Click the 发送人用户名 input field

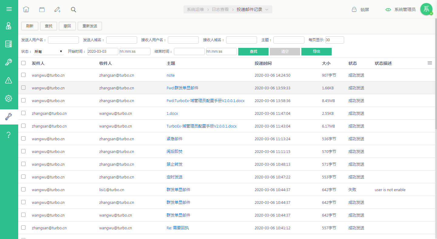pyautogui.click(x=63, y=40)
